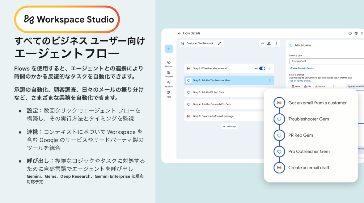Toggle the Step 1 On switch
Screen dimensions: 364x203
(x=262, y=68)
